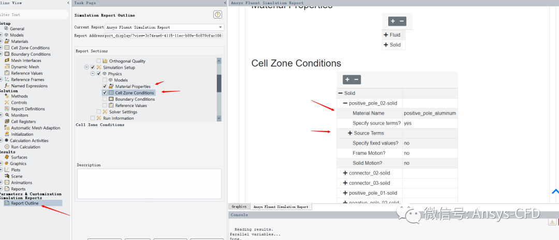Click Reference Frames icon
This screenshot has height=240, width=559.
pyautogui.click(x=7, y=79)
